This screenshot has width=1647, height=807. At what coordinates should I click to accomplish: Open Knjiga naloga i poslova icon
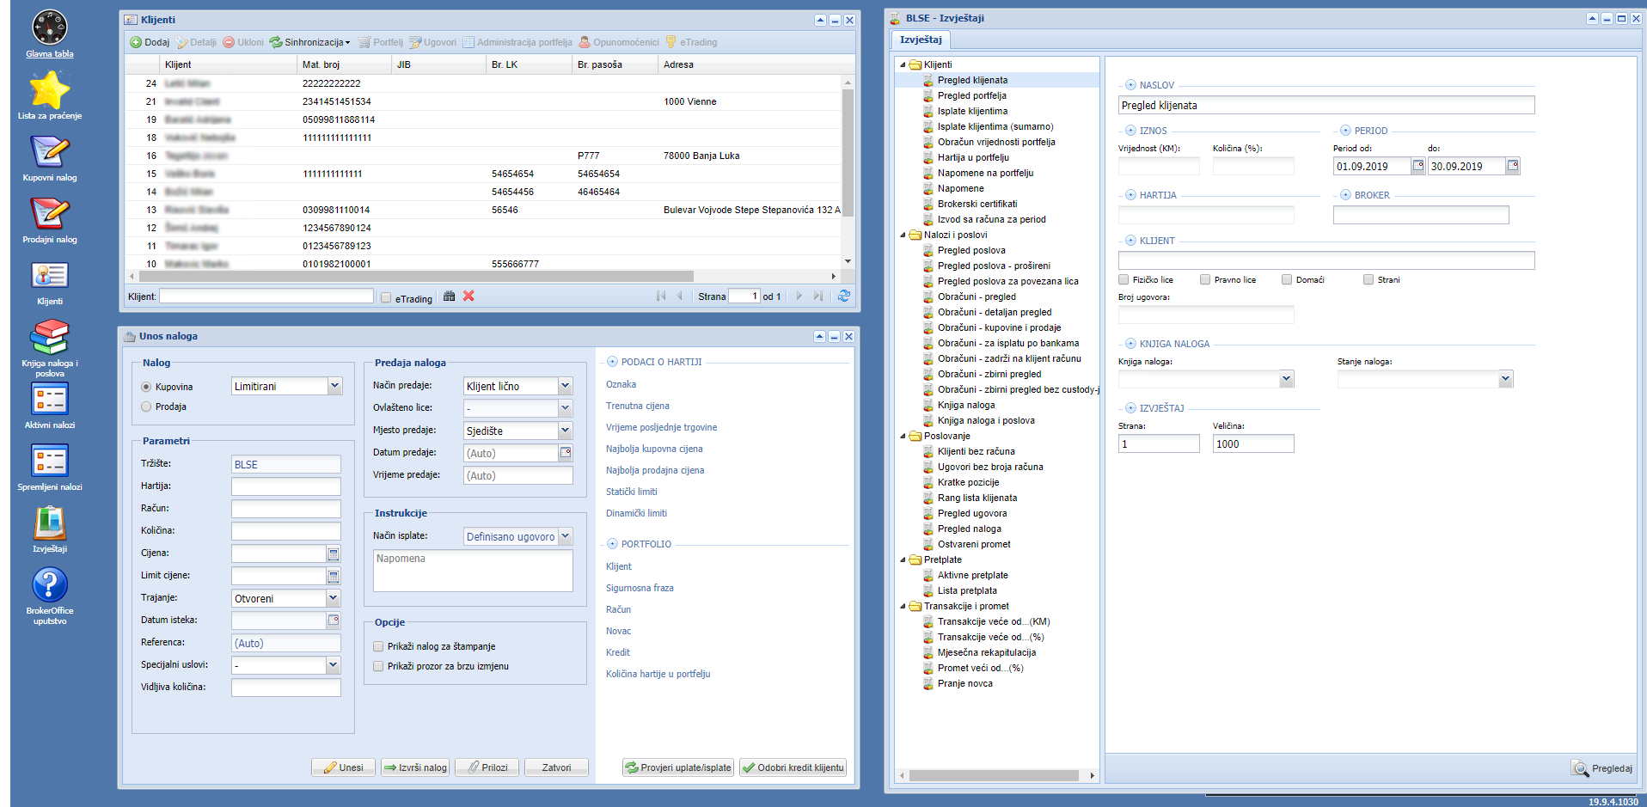pos(50,337)
